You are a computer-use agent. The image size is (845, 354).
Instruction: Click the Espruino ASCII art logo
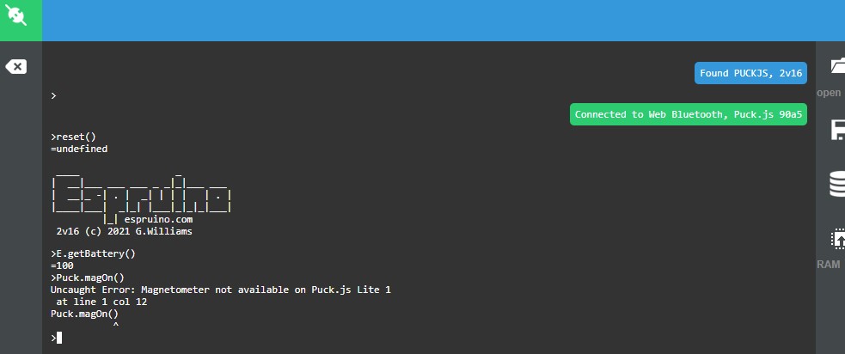point(141,199)
